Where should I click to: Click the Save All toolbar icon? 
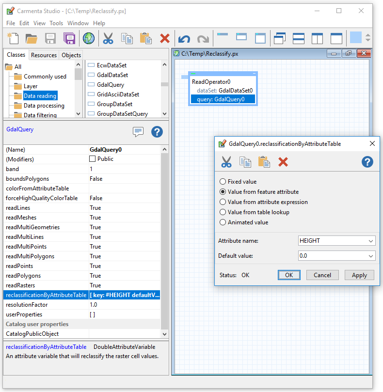click(69, 38)
